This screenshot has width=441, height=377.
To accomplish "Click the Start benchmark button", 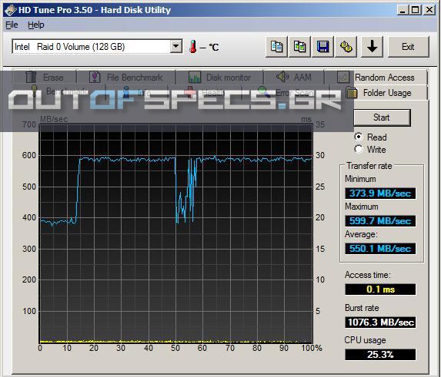I will [382, 117].
